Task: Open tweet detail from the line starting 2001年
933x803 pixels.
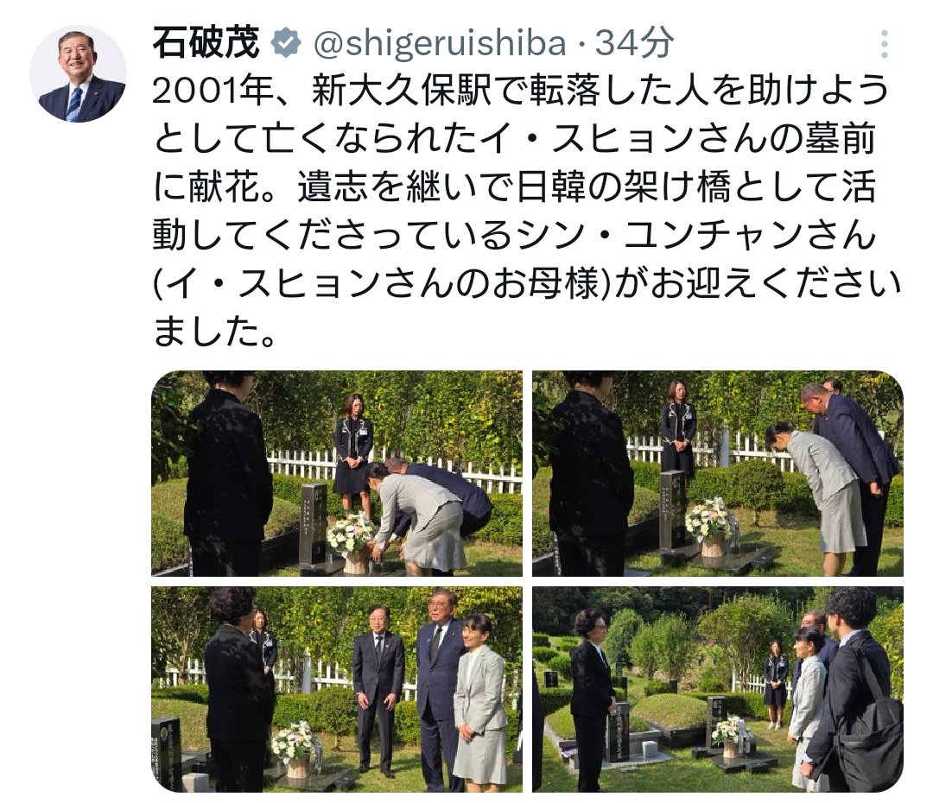Action: (x=521, y=91)
